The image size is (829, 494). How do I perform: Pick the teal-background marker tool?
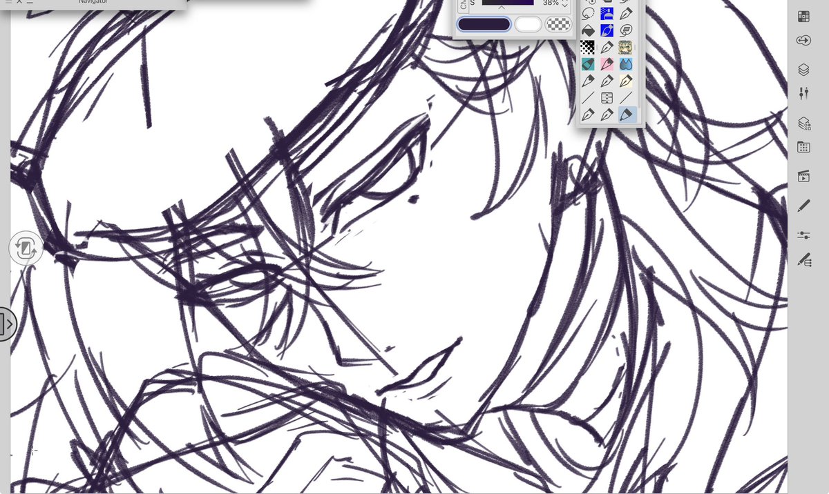[588, 64]
